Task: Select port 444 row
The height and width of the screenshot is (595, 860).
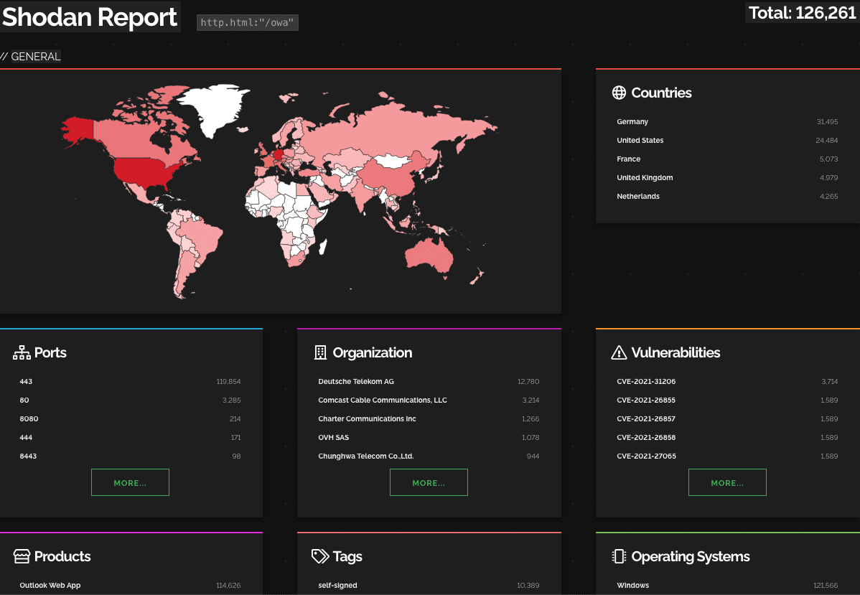Action: pyautogui.click(x=130, y=438)
